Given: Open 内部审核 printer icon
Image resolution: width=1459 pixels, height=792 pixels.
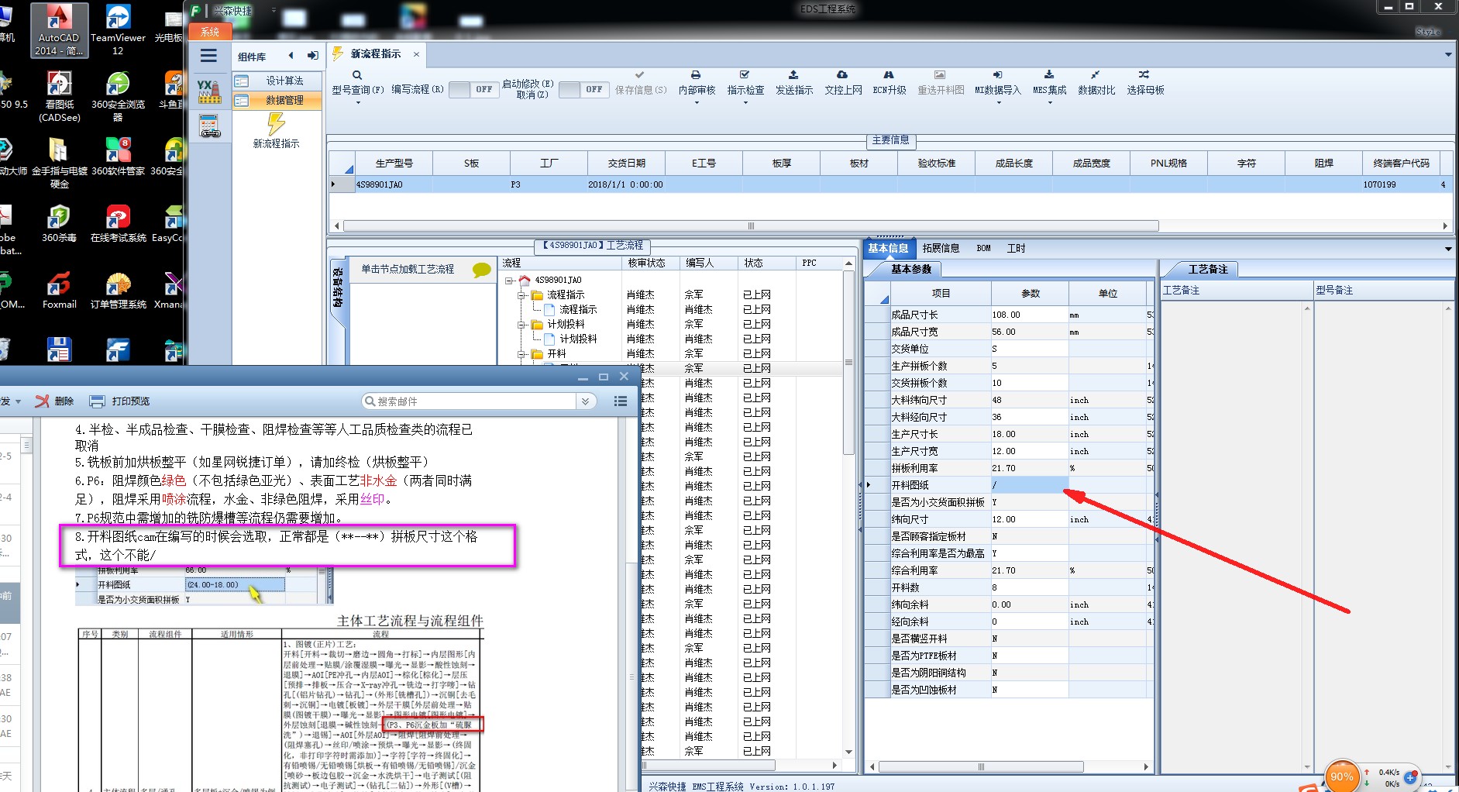Looking at the screenshot, I should click(696, 75).
